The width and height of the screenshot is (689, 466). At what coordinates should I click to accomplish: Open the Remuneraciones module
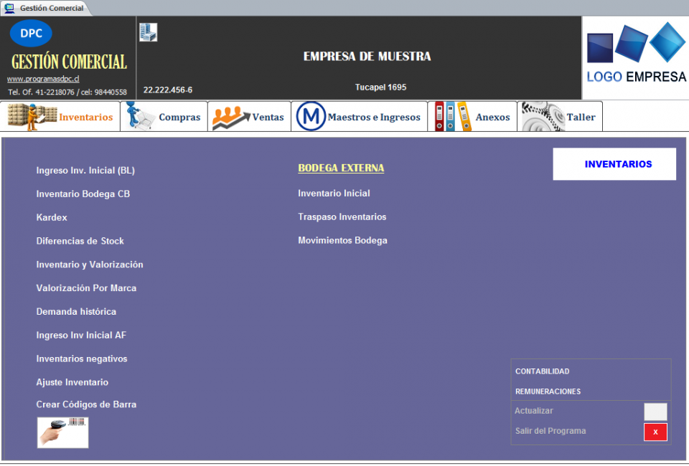[548, 391]
